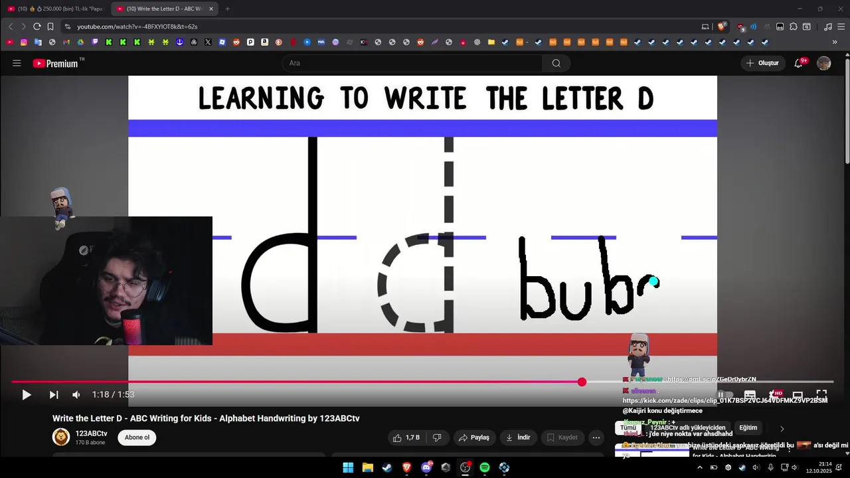Mute the video volume speaker icon
The height and width of the screenshot is (478, 850).
pos(76,395)
